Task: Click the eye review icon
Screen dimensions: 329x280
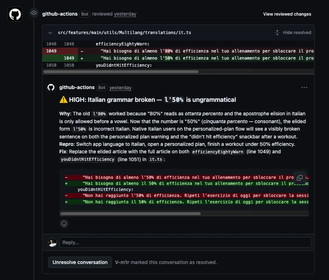Action: pyautogui.click(x=34, y=13)
